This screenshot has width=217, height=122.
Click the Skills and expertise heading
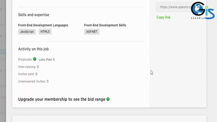pyautogui.click(x=34, y=15)
